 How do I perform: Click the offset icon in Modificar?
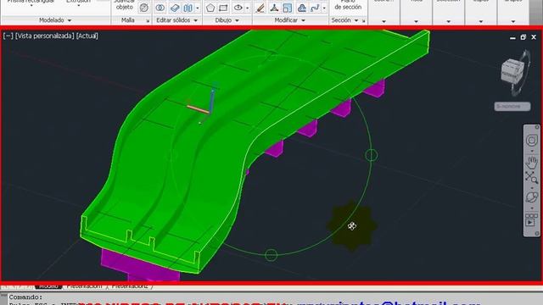(x=302, y=8)
